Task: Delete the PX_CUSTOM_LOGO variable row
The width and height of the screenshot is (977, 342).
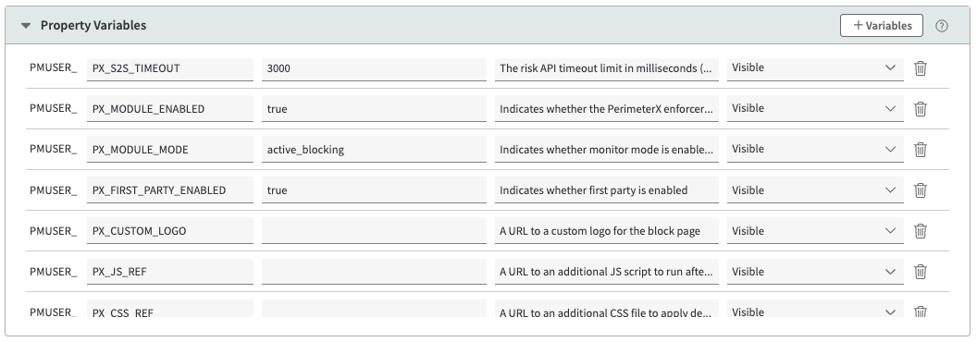Action: [x=921, y=231]
